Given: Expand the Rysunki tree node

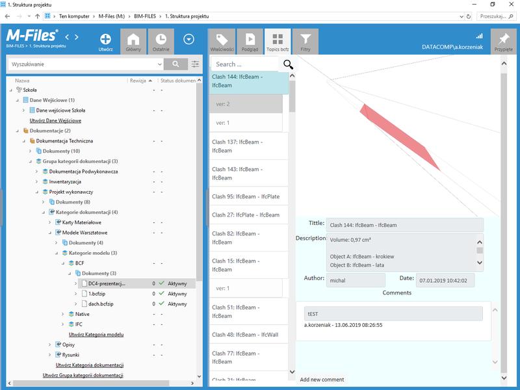Looking at the screenshot, I should point(49,354).
